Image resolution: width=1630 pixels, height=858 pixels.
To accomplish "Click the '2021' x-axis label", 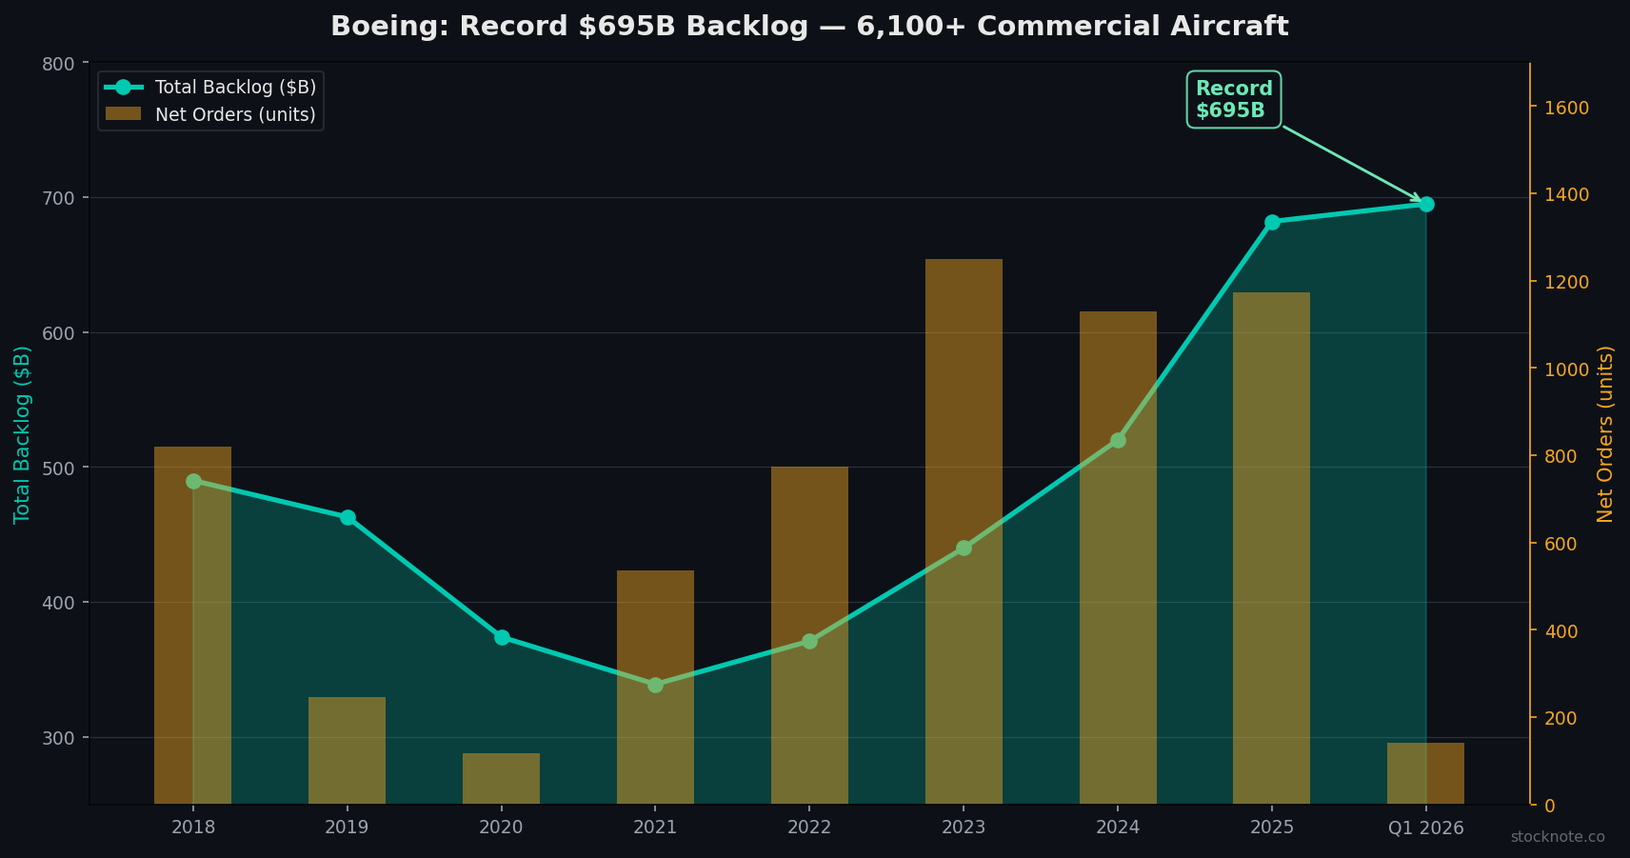I will coord(655,828).
